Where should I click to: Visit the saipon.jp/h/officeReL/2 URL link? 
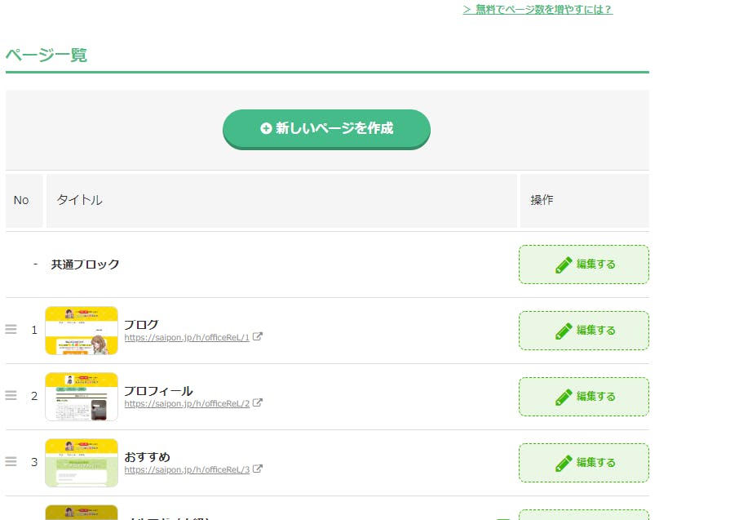pos(187,403)
